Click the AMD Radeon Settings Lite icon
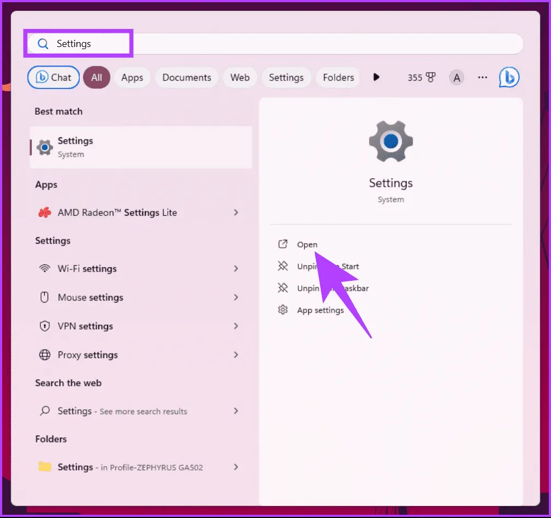 (x=45, y=213)
